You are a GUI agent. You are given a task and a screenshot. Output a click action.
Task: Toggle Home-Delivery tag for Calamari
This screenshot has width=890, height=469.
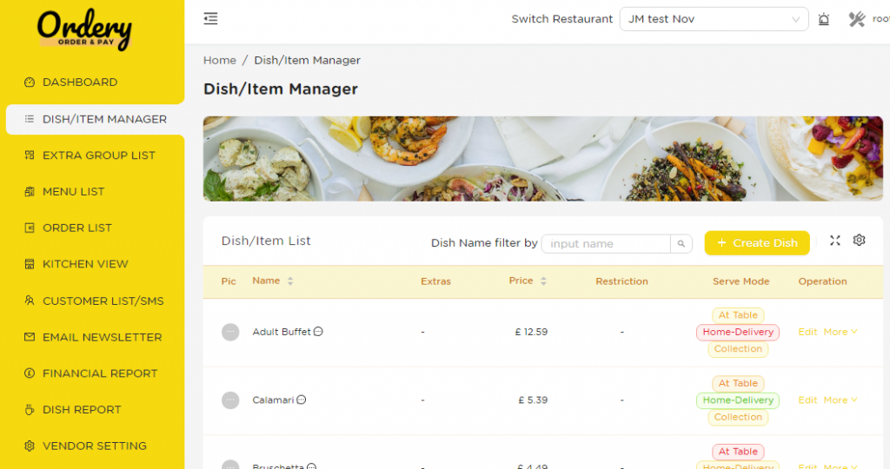click(738, 400)
